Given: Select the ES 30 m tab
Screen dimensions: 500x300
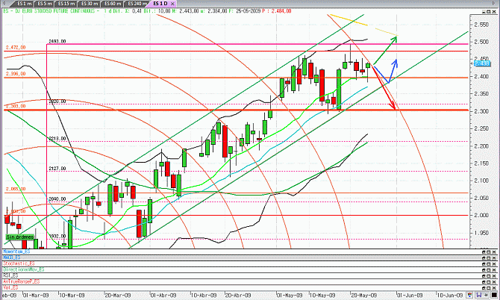Looking at the screenshot, I should click(90, 4).
